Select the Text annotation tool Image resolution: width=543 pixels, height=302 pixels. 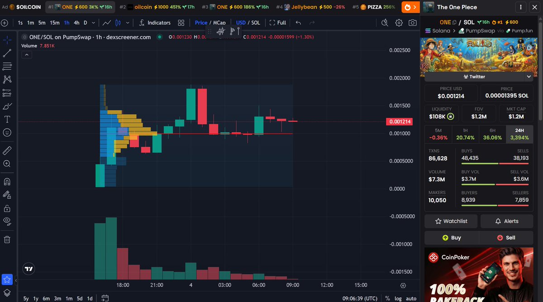point(7,120)
